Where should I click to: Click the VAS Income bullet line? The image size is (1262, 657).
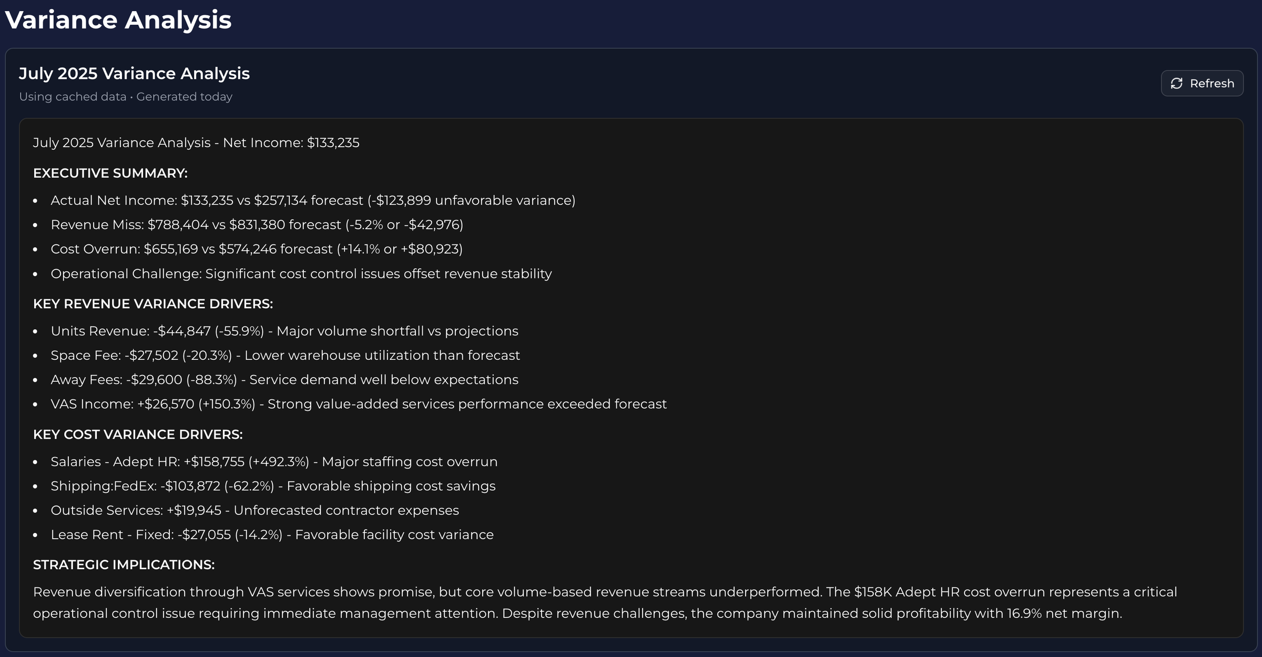tap(359, 404)
